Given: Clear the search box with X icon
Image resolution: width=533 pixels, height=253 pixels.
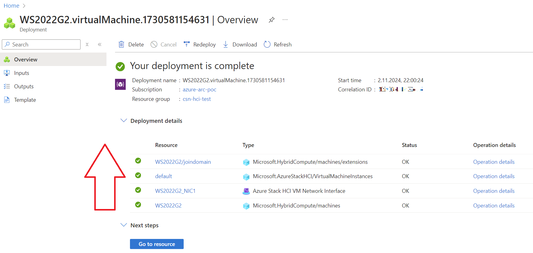Looking at the screenshot, I should point(87,45).
